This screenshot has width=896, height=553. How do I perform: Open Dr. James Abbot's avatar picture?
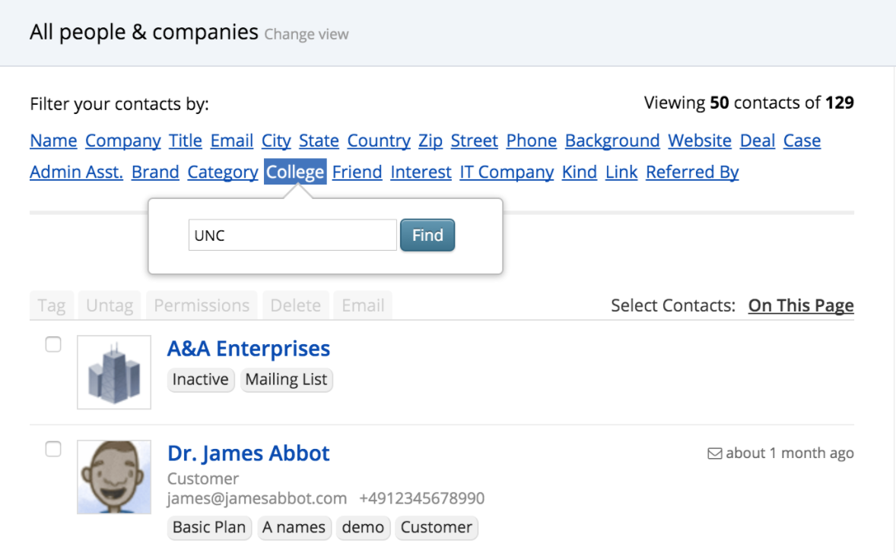tap(114, 477)
